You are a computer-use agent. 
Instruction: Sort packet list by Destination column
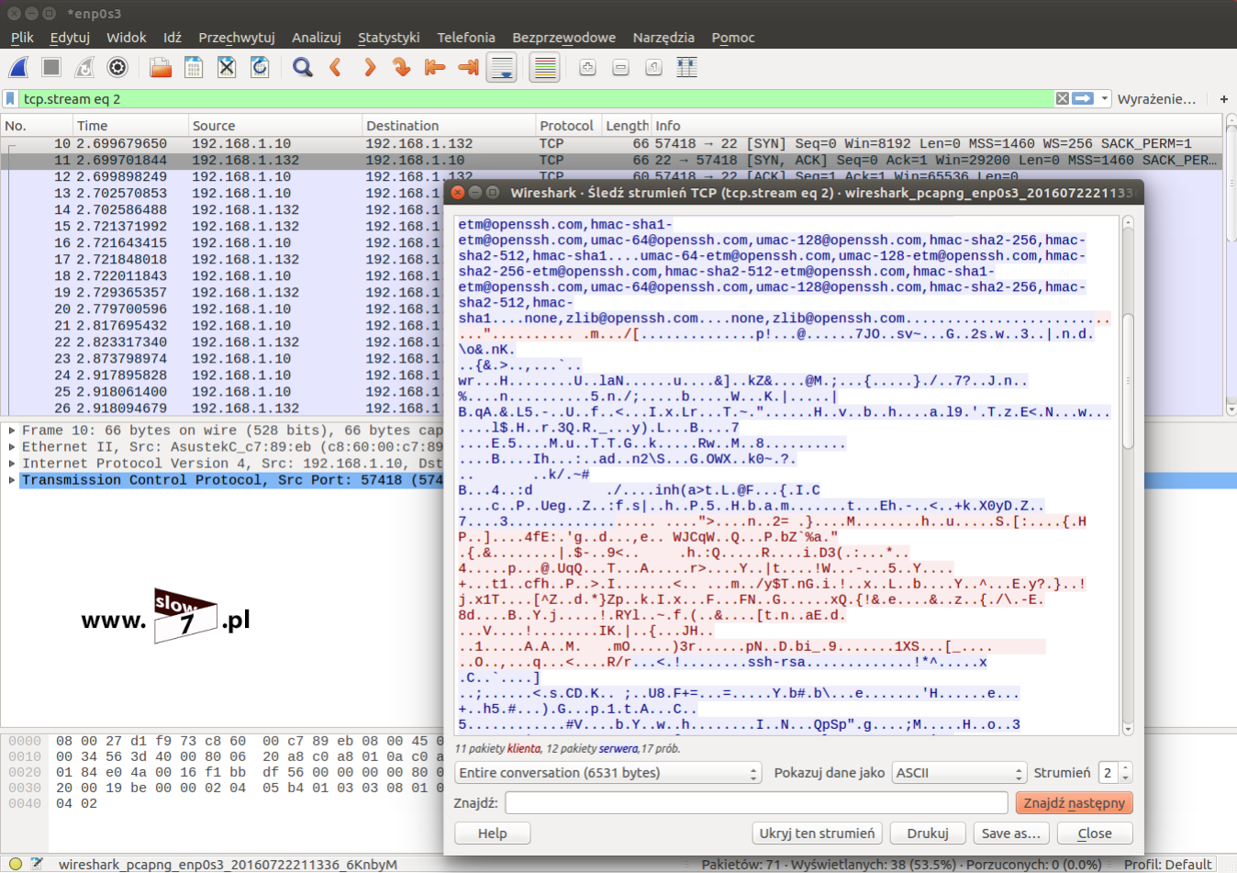[449, 126]
